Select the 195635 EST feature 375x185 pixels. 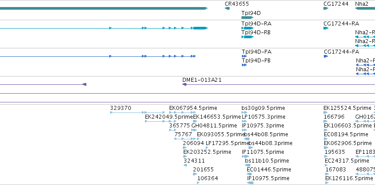(327, 156)
